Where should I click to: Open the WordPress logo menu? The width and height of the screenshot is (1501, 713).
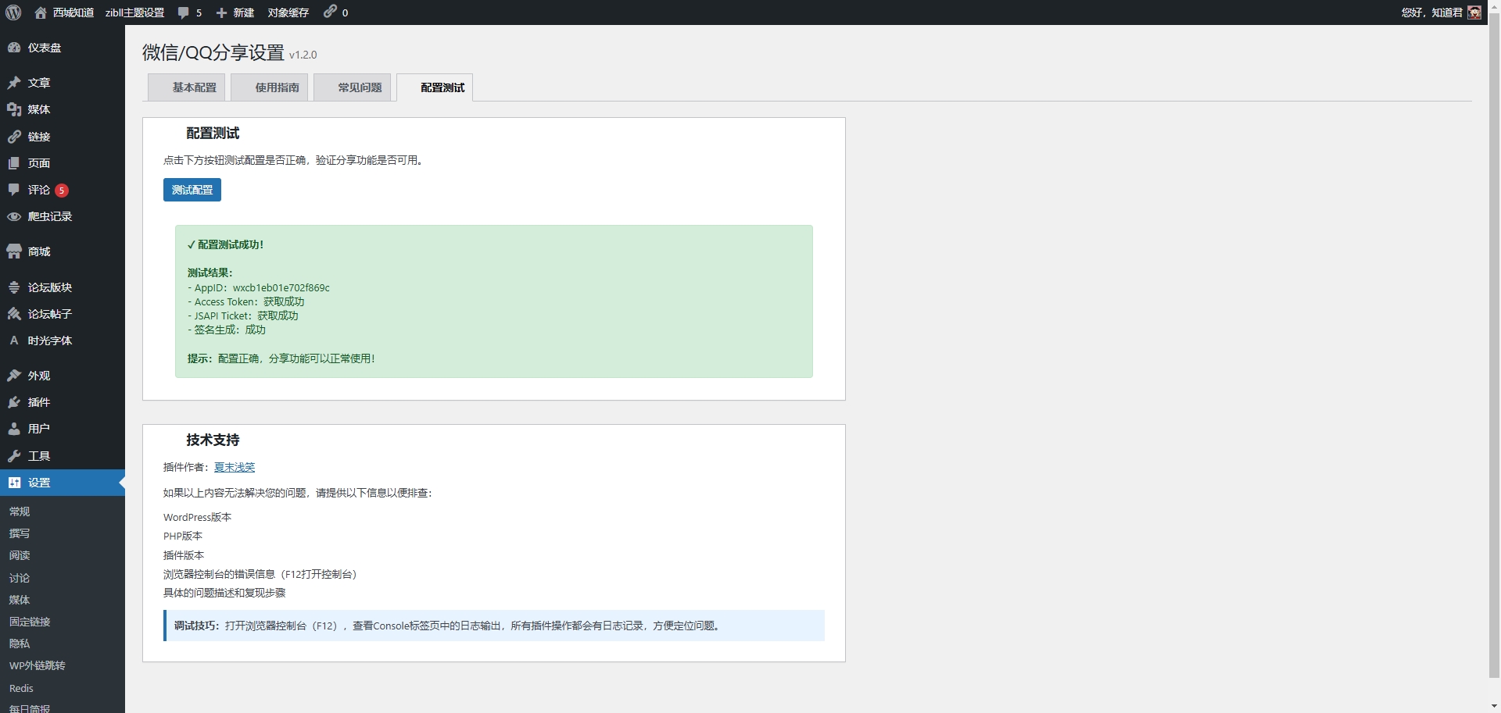(13, 12)
